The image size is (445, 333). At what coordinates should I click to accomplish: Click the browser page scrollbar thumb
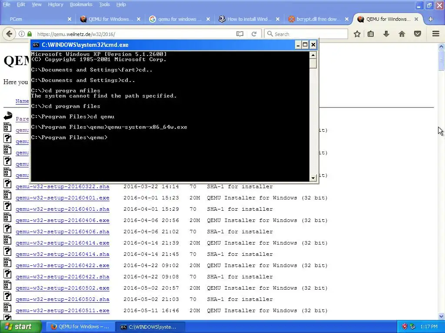441,60
